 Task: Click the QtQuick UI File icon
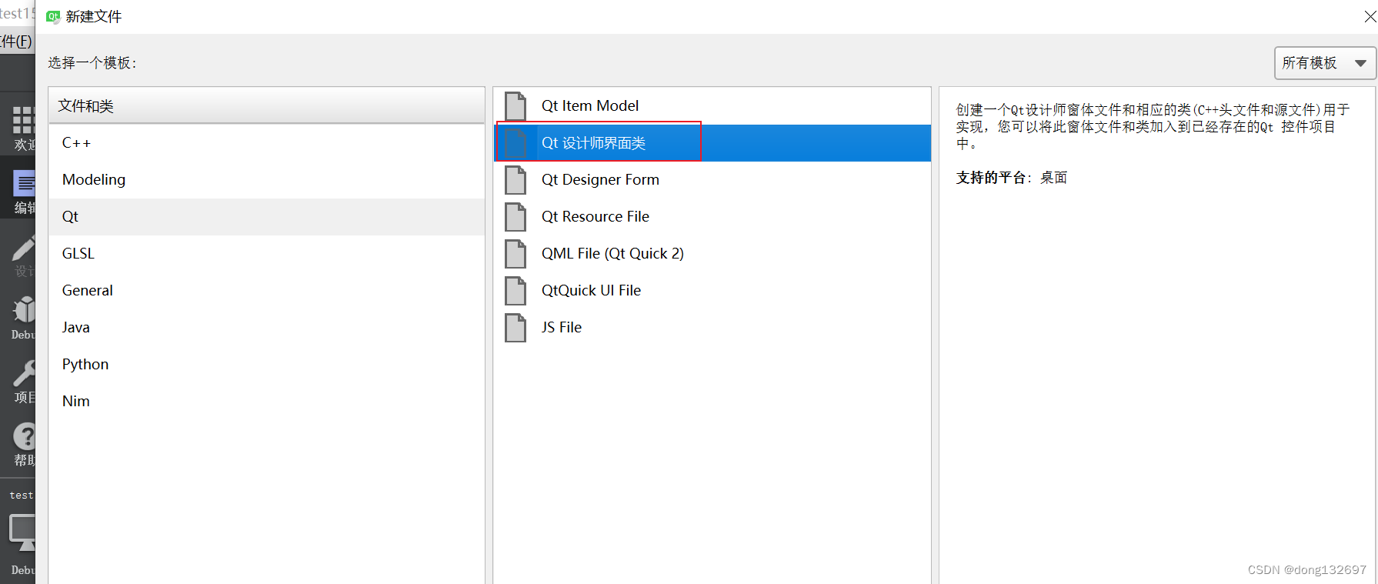[515, 291]
